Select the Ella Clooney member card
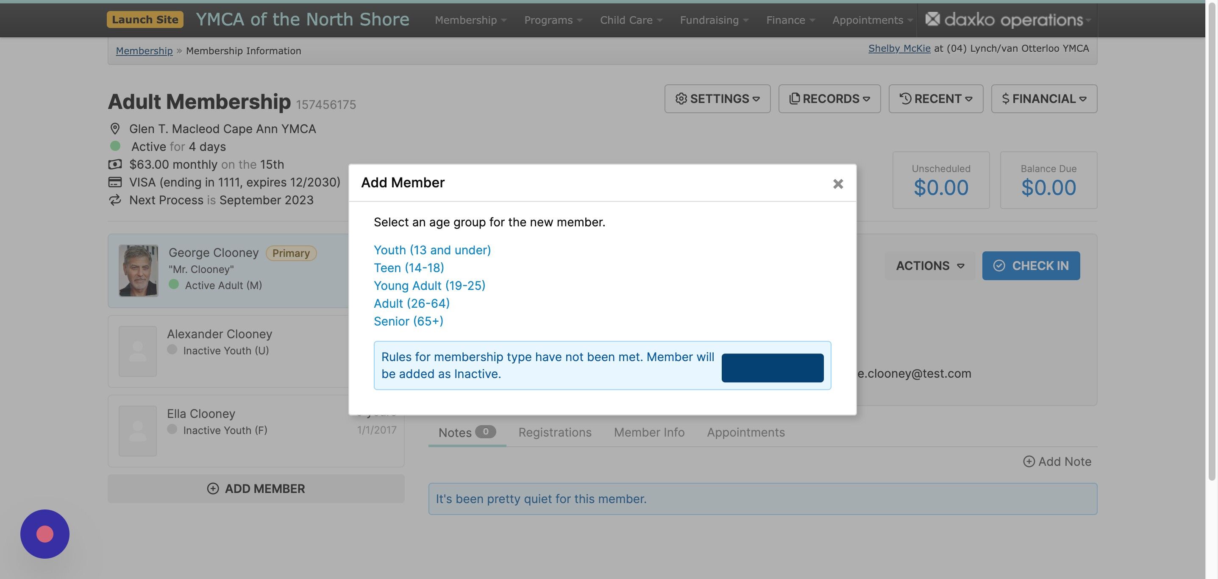 coord(256,431)
